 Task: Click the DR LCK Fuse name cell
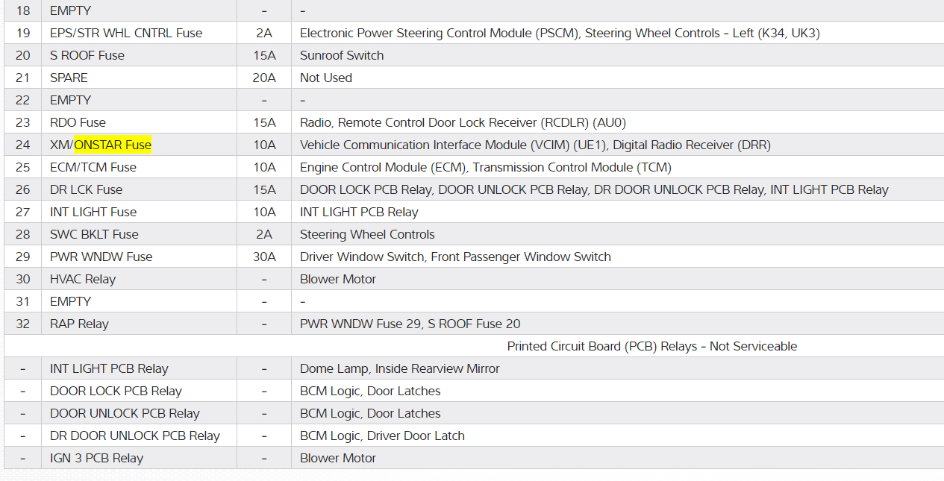coord(86,189)
